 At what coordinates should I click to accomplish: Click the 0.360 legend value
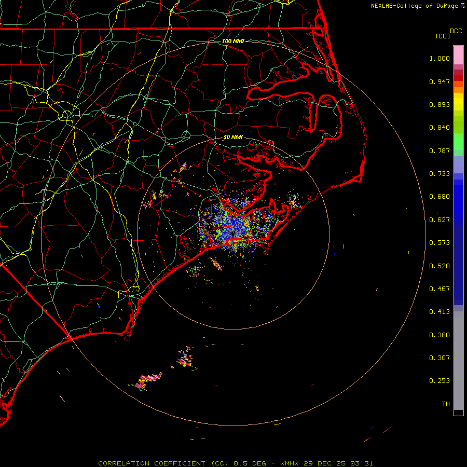[x=439, y=335]
